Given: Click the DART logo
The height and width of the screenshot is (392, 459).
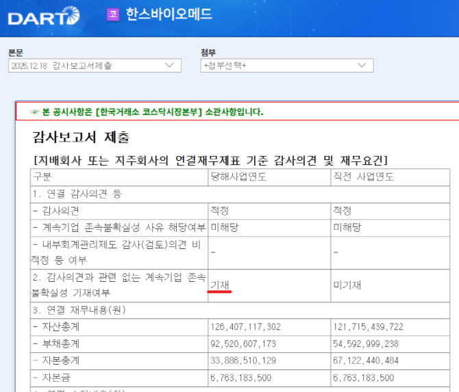Looking at the screenshot, I should pyautogui.click(x=44, y=15).
